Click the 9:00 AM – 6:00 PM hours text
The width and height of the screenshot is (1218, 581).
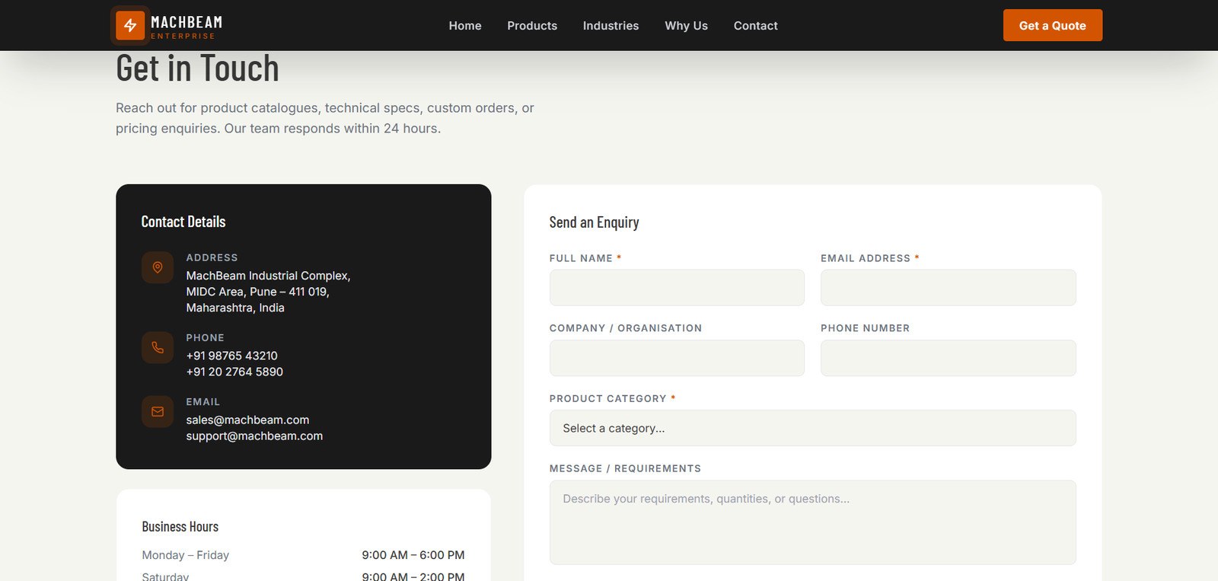click(413, 555)
